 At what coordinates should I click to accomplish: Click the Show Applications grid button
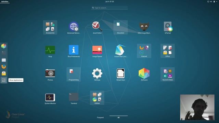[4, 80]
